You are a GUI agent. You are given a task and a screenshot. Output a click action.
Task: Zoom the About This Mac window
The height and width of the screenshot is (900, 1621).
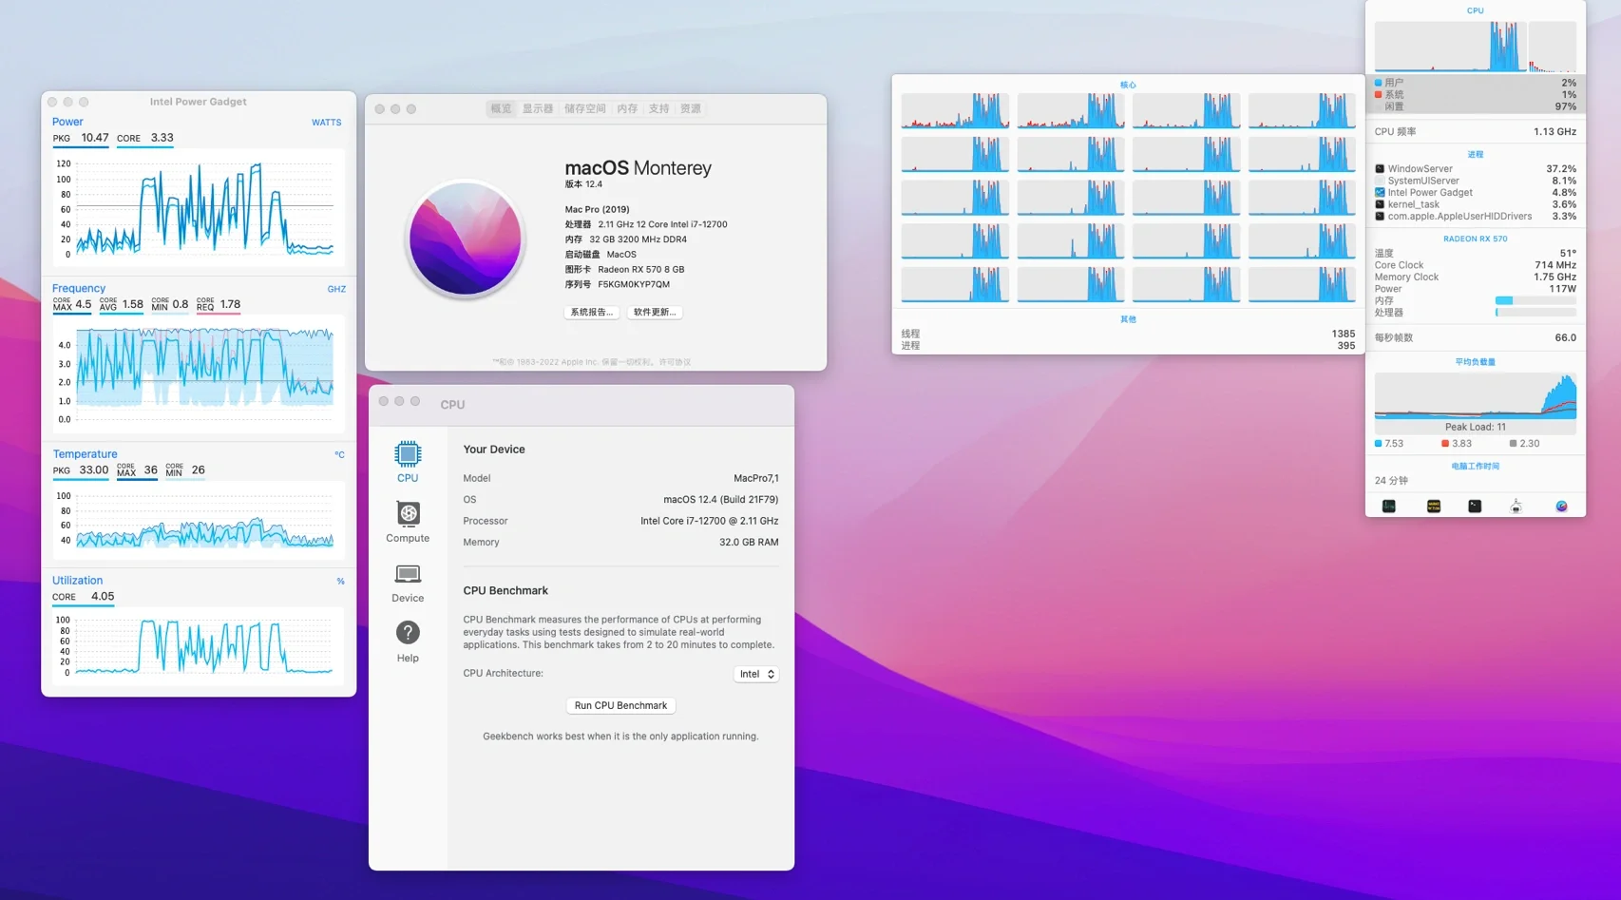[x=411, y=109]
